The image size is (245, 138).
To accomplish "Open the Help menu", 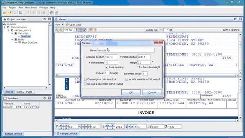I will click(53, 8).
